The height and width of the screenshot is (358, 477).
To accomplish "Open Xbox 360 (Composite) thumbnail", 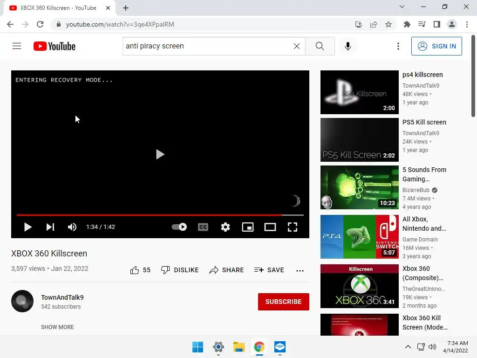I will coord(359,286).
